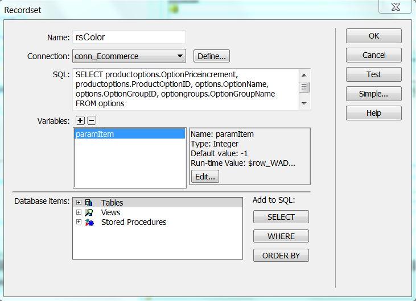Expand the Tables tree node
This screenshot has height=301, width=416.
click(x=79, y=203)
